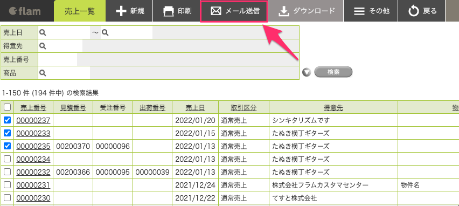Open the ダウンロード menu
This screenshot has width=459, height=206.
pyautogui.click(x=306, y=11)
